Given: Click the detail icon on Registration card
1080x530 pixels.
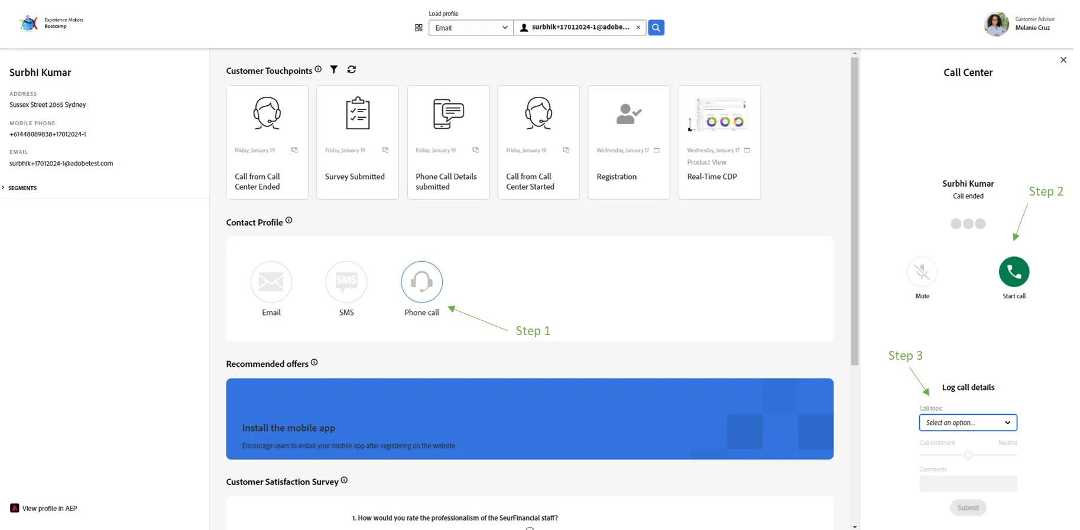Looking at the screenshot, I should coord(657,150).
